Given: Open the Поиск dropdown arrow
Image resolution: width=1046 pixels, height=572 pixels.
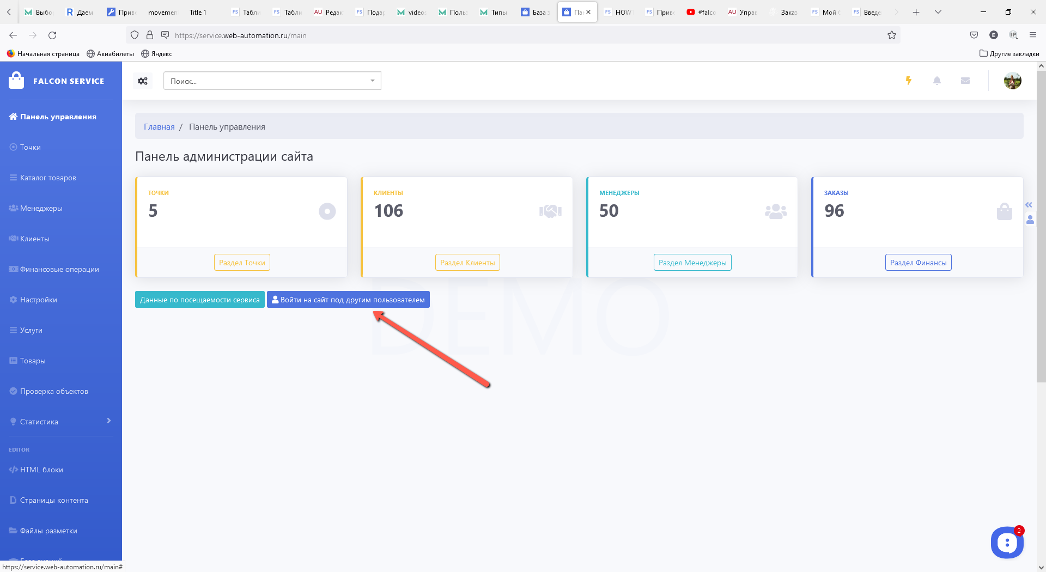Looking at the screenshot, I should pos(373,81).
